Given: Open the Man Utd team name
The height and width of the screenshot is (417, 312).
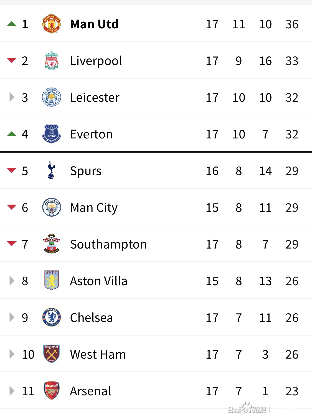Looking at the screenshot, I should (x=94, y=24).
